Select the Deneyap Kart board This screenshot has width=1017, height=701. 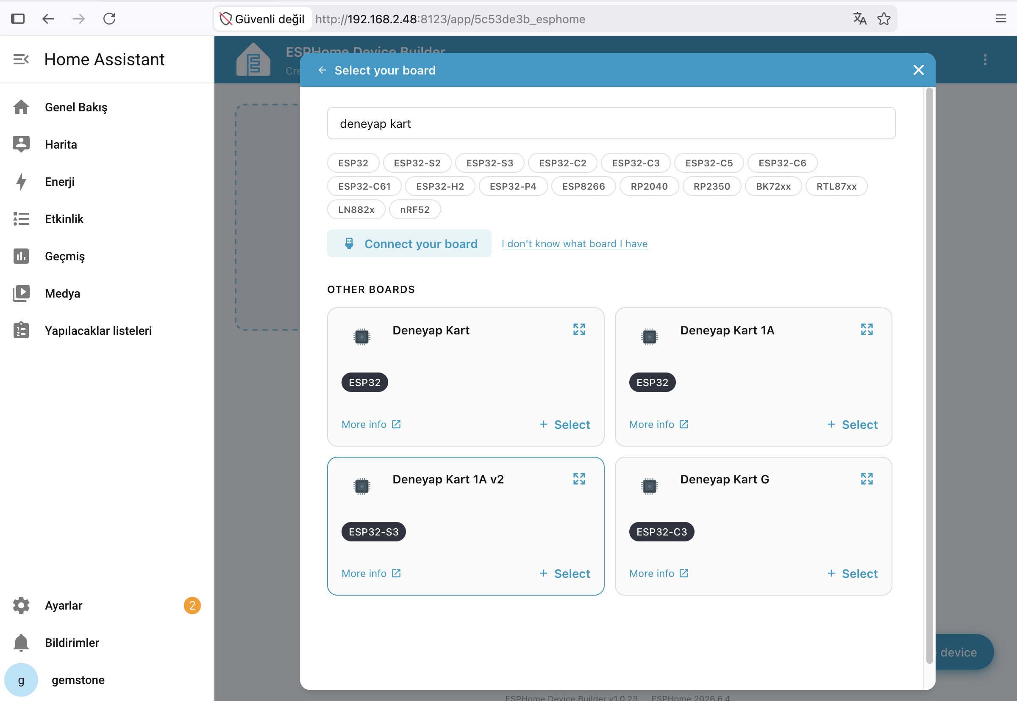point(564,425)
